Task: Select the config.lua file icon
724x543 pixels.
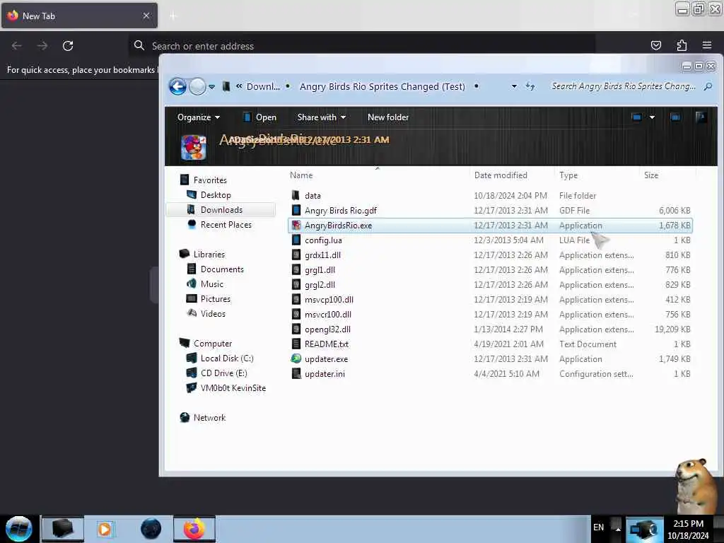Action: click(296, 240)
